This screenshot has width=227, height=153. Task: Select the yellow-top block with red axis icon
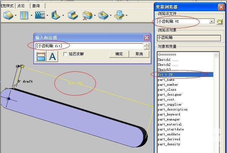click(88, 15)
